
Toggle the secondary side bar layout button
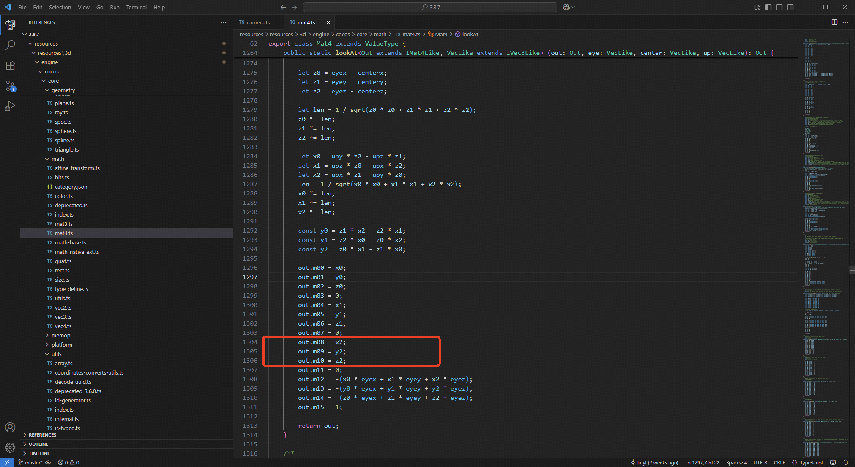click(790, 7)
